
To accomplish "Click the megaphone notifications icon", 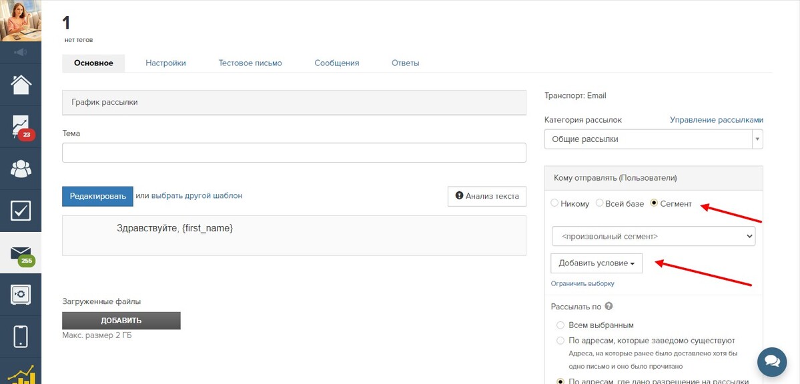I will pyautogui.click(x=21, y=52).
